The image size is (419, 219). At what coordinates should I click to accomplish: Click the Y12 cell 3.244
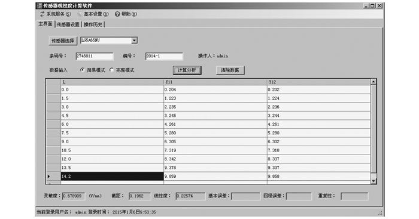coord(318,116)
